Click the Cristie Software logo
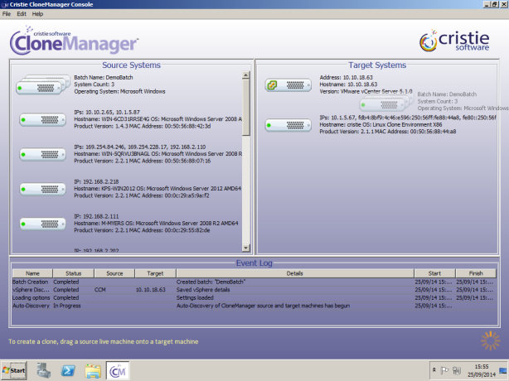 [x=454, y=41]
